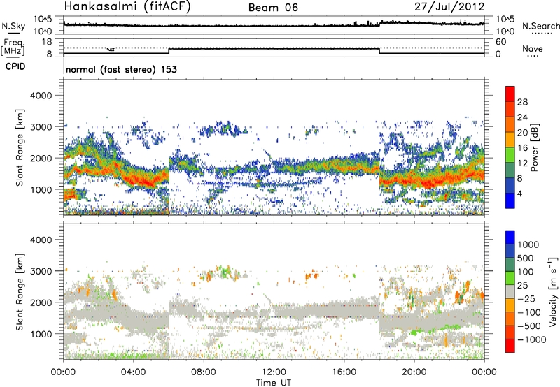Image resolution: width=560 pixels, height=387 pixels.
Task: Click the '4000' tick on power panel
Action: point(41,96)
